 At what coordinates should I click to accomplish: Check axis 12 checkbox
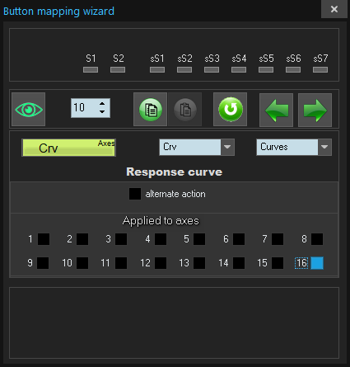[161, 263]
